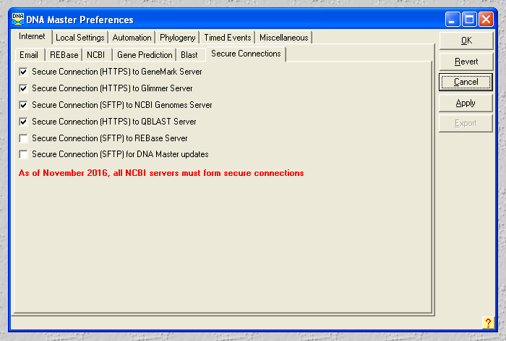Uncheck Secure Connection (HTTPS) to Glimmer Server
The image size is (506, 341).
click(23, 88)
